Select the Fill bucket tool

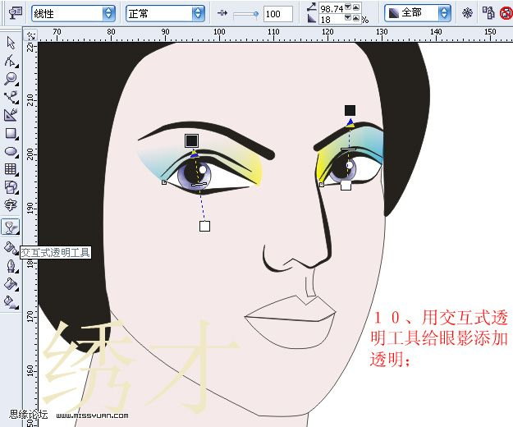pos(11,284)
